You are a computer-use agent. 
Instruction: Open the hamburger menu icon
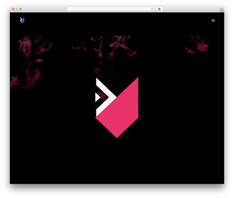[x=213, y=21]
